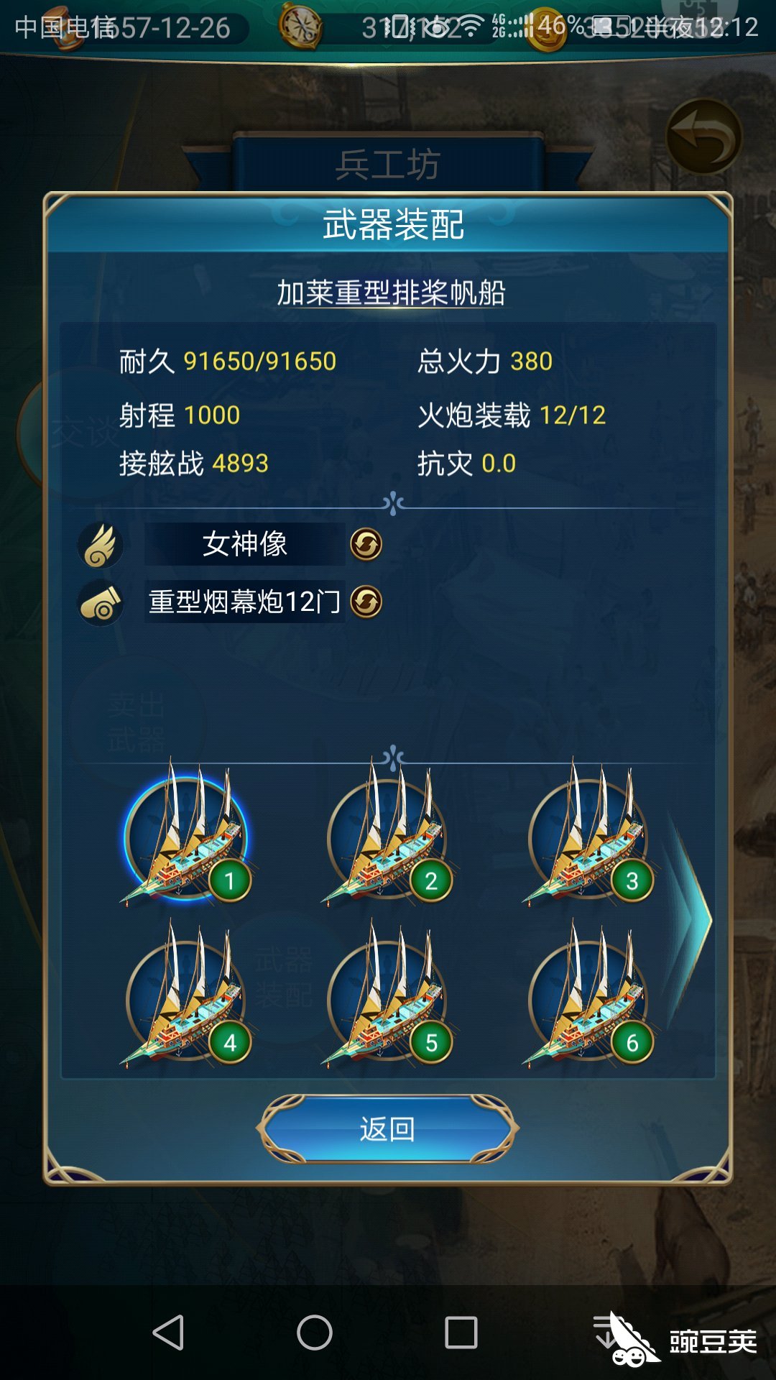This screenshot has width=776, height=1380.
Task: Tap the winged figurehead slot icon
Action: click(x=101, y=545)
